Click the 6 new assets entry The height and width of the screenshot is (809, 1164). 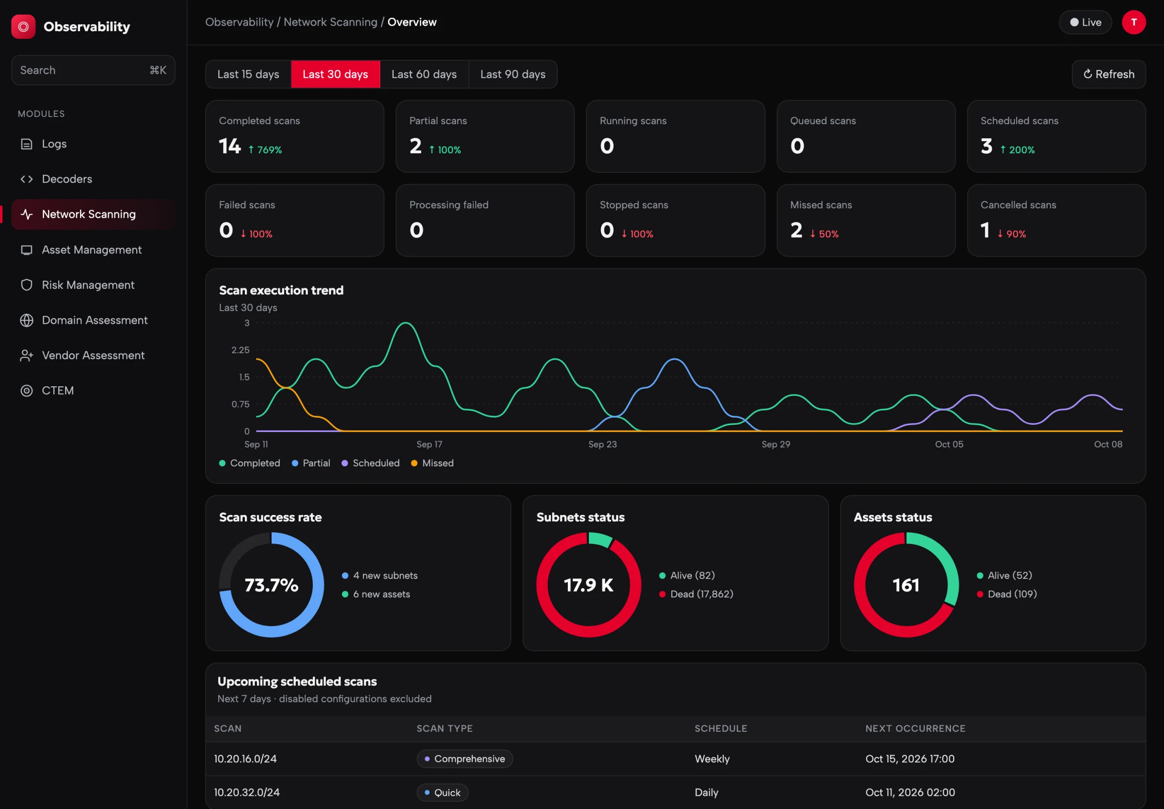(376, 594)
